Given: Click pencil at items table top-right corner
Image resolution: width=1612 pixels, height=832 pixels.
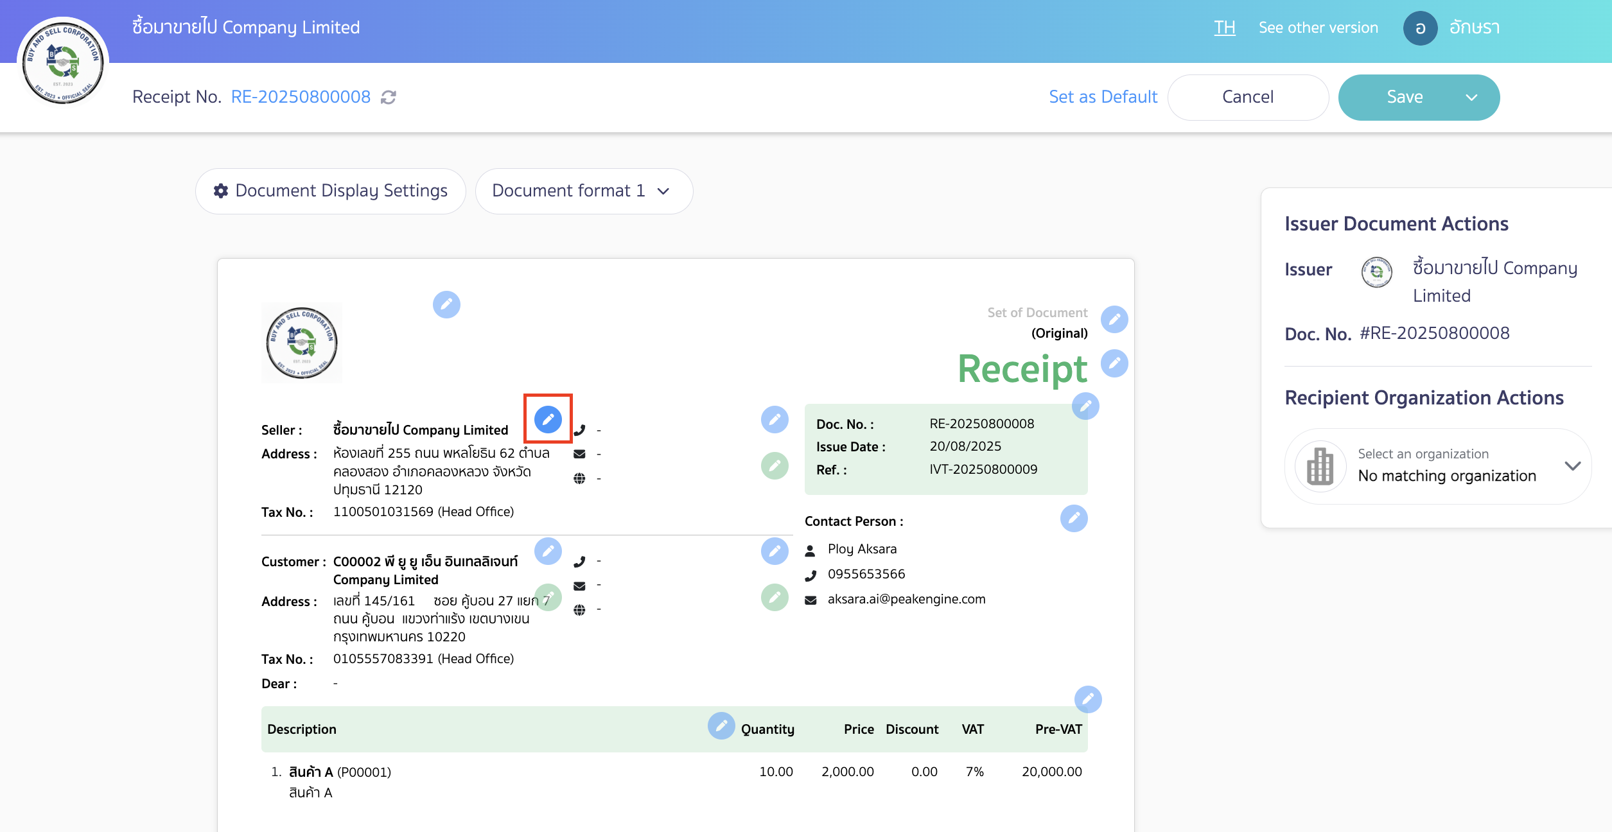Looking at the screenshot, I should [1088, 699].
